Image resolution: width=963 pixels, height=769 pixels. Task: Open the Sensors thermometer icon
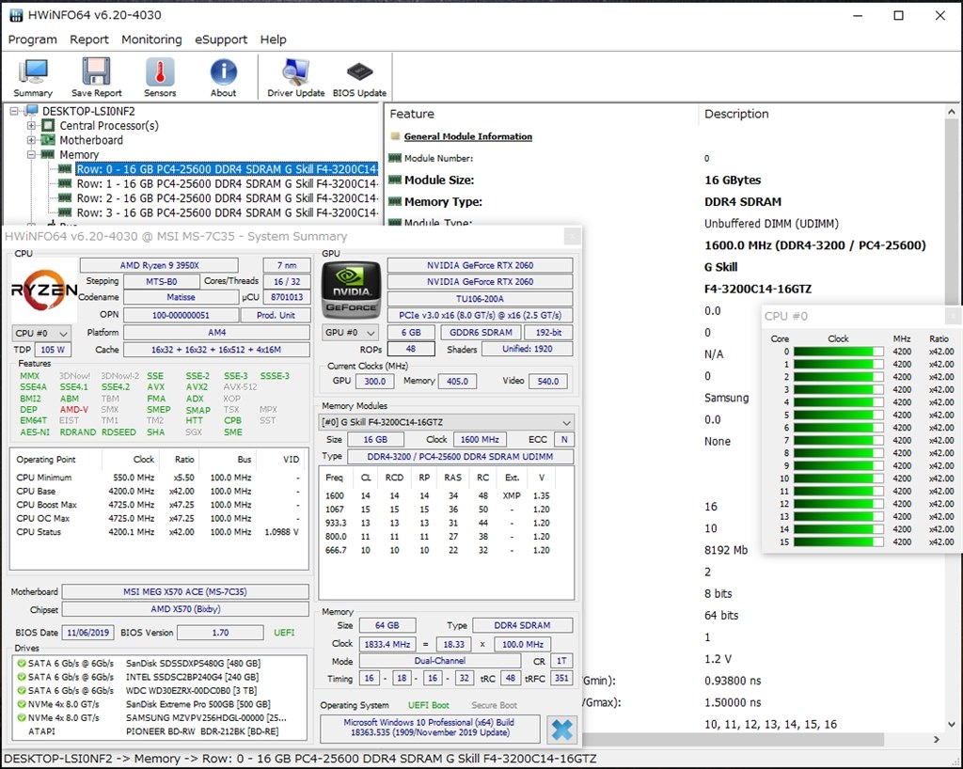pyautogui.click(x=160, y=71)
